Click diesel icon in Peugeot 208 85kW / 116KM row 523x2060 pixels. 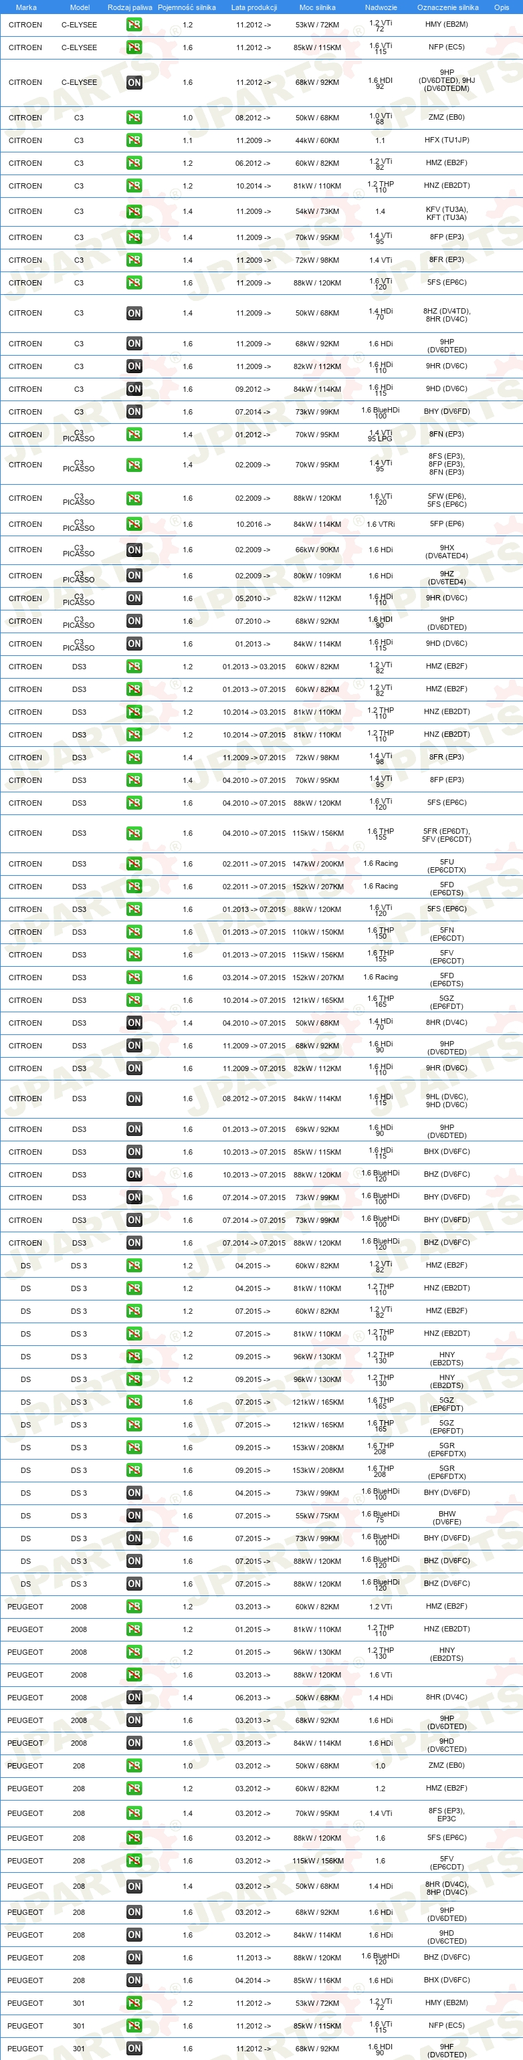click(x=134, y=1981)
